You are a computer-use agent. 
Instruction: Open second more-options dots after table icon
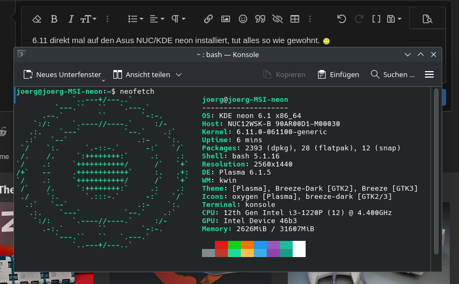[310, 19]
